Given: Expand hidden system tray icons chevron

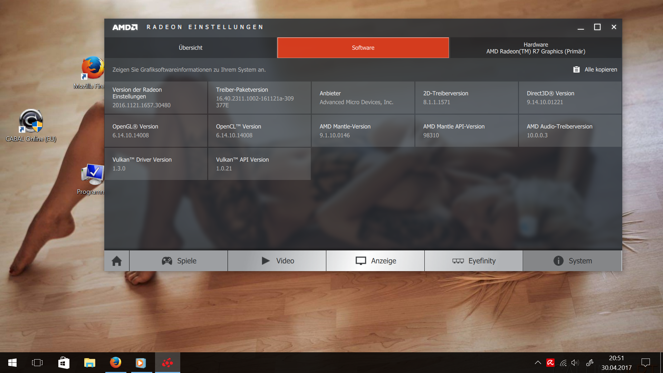Looking at the screenshot, I should tap(538, 363).
